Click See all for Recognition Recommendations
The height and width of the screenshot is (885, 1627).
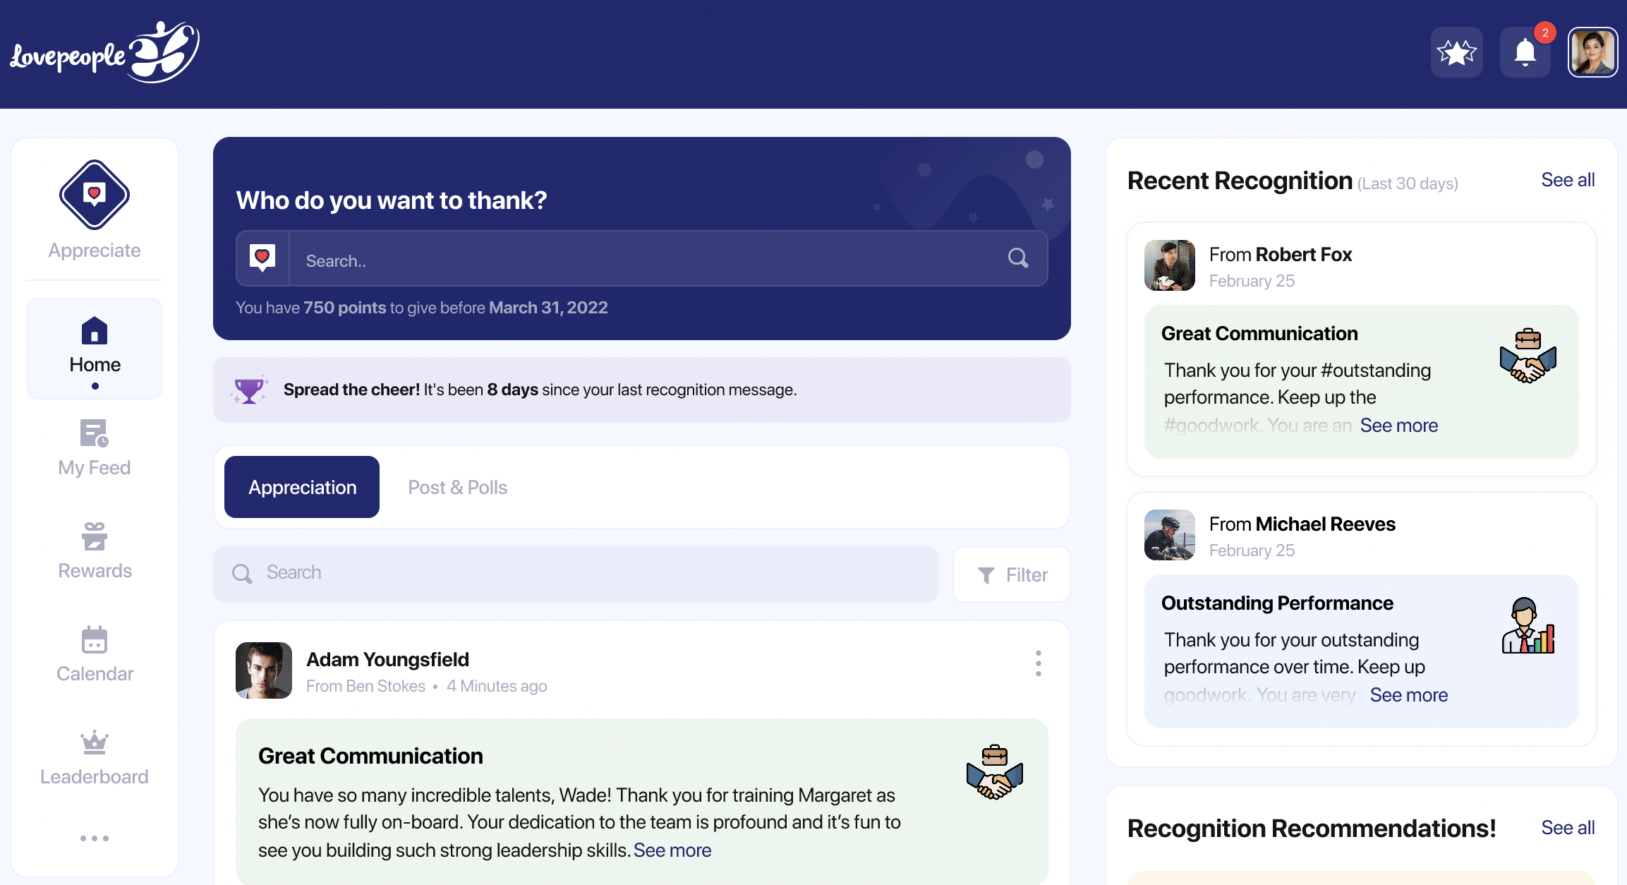coord(1567,828)
